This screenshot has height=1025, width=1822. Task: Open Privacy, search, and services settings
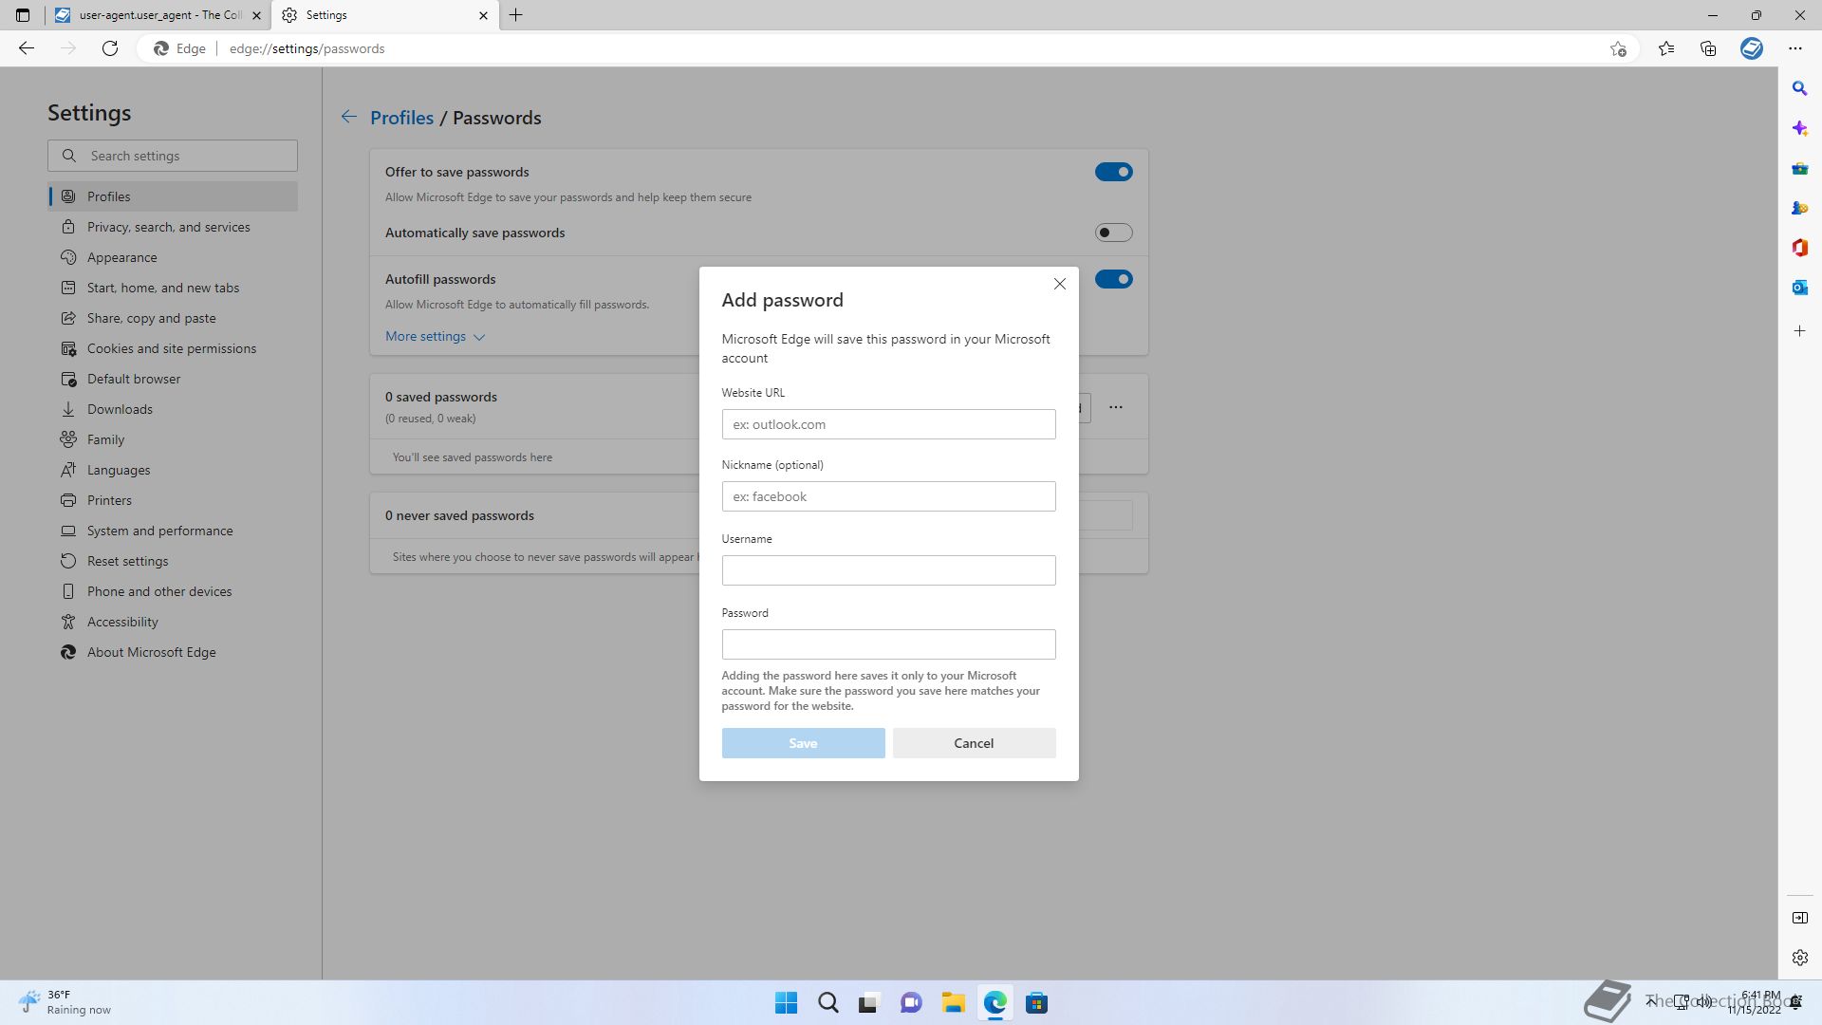[173, 227]
